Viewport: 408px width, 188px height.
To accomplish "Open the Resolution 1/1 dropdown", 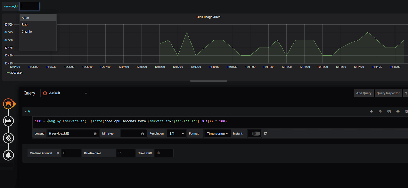I will click(176, 134).
